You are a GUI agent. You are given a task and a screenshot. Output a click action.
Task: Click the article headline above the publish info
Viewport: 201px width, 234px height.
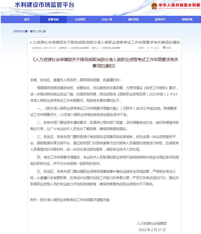click(x=105, y=42)
